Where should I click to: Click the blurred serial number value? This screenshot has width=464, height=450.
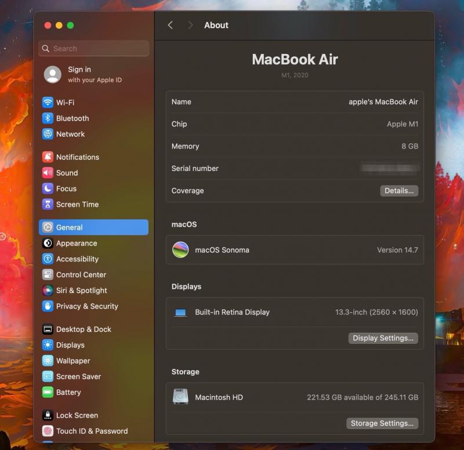coord(390,168)
